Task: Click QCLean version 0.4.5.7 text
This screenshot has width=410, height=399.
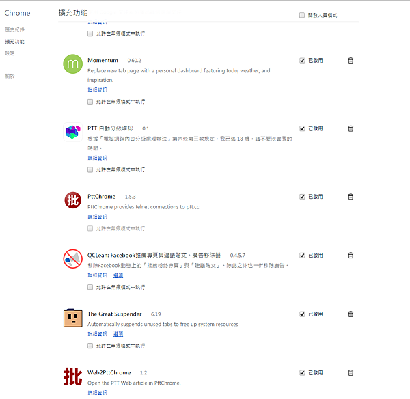Action: (x=237, y=256)
